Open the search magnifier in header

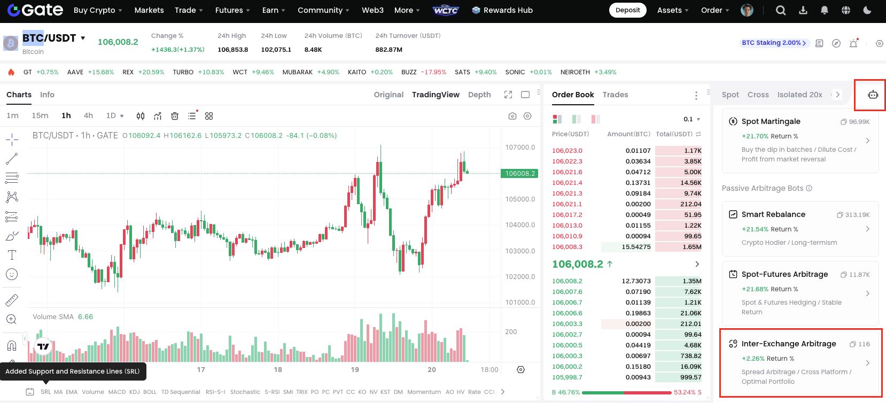(x=781, y=10)
